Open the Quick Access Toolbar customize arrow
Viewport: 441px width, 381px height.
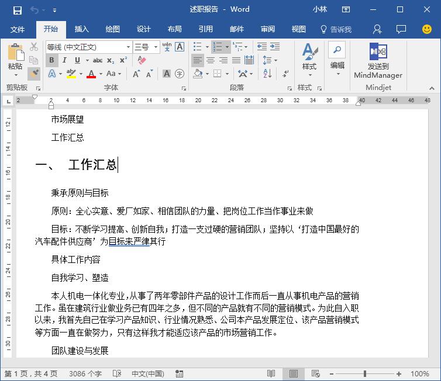click(54, 11)
